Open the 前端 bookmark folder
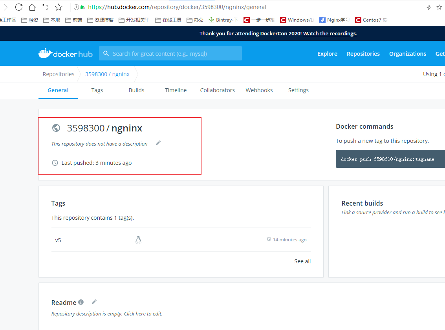Image resolution: width=445 pixels, height=330 pixels. click(74, 20)
